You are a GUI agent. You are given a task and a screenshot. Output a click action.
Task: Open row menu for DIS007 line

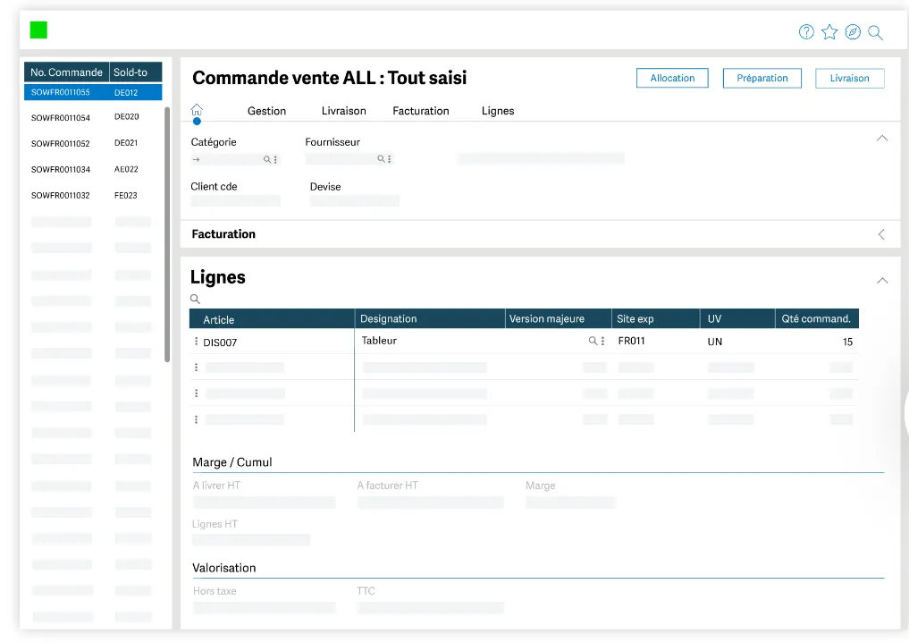pos(196,342)
